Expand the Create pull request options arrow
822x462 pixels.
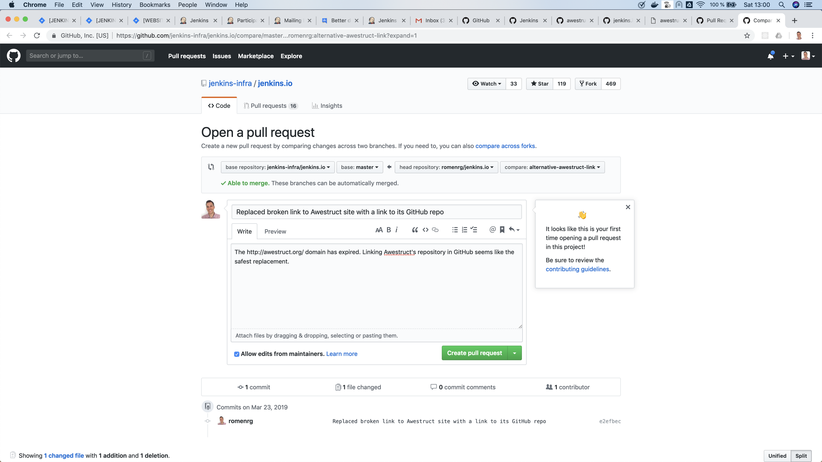tap(514, 353)
